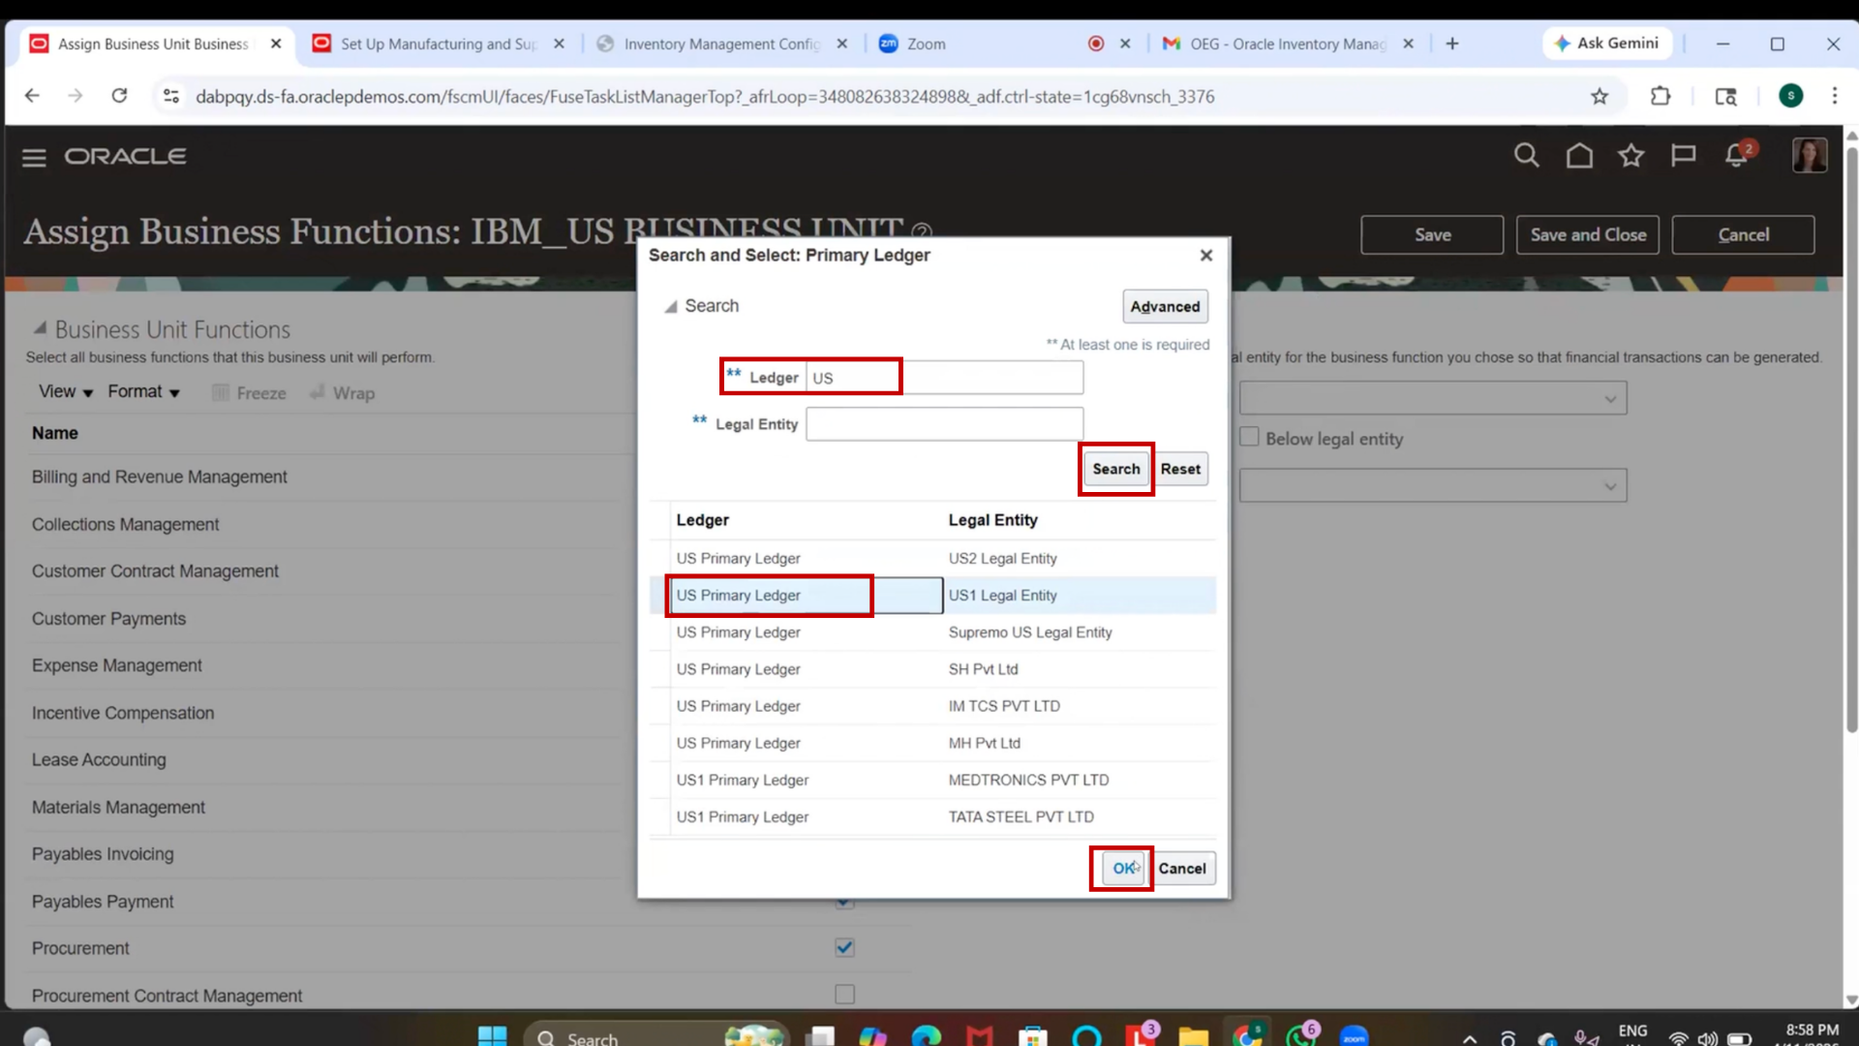Collapse the Search section triangle
Viewport: 1859px width, 1046px height.
click(x=670, y=306)
